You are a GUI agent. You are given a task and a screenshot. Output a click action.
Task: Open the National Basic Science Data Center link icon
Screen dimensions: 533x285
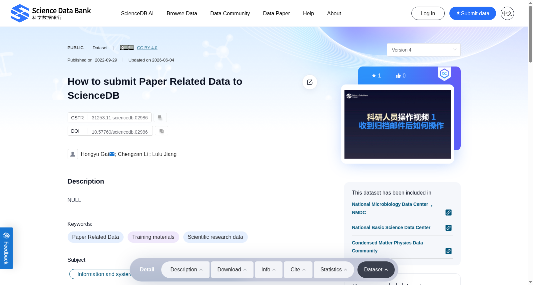[449, 228]
